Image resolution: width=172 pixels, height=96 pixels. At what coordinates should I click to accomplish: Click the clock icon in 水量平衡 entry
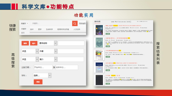(124, 40)
